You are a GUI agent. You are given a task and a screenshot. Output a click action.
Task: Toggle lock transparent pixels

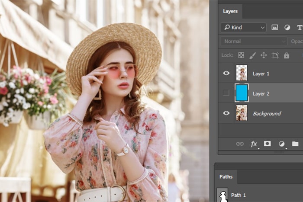point(241,55)
